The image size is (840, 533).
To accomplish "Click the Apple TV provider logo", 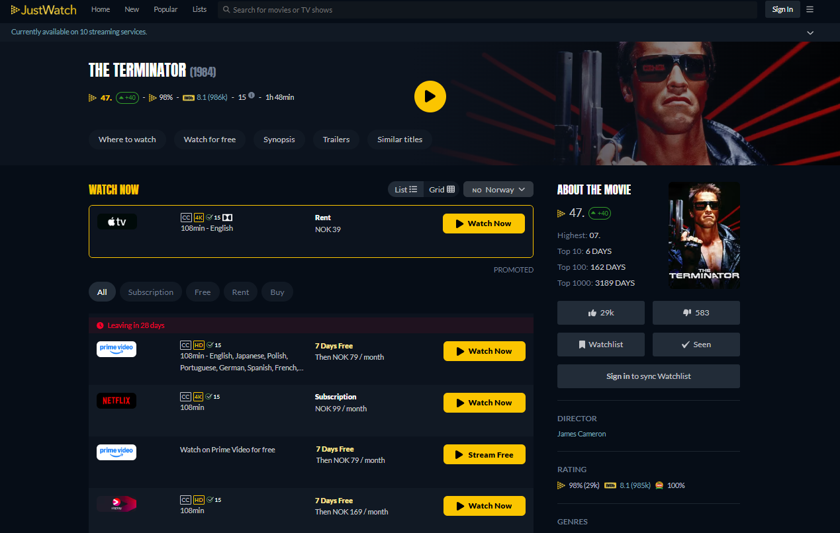I will [x=117, y=222].
